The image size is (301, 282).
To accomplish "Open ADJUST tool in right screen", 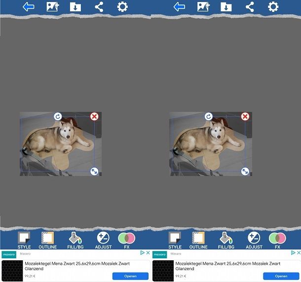I will (254, 241).
